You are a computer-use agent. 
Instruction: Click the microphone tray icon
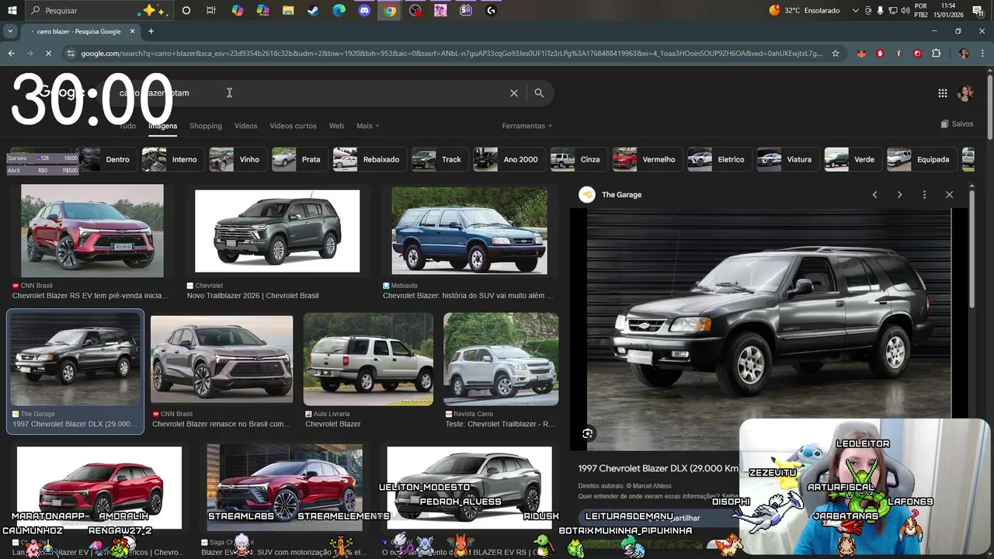tap(880, 10)
